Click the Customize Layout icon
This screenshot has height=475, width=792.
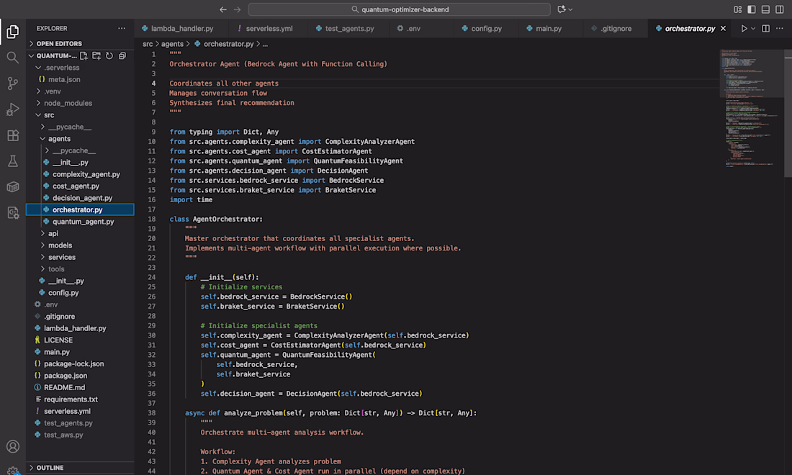point(737,9)
